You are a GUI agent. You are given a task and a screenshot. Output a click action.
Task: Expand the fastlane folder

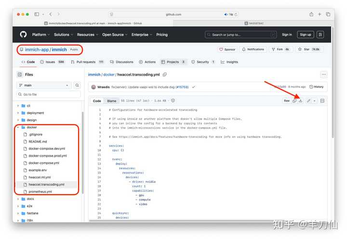click(x=18, y=213)
